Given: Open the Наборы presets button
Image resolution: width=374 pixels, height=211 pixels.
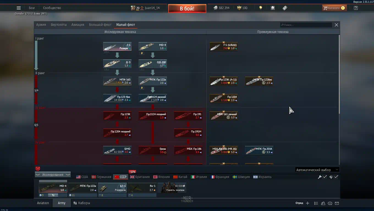Looking at the screenshot, I should [82, 203].
